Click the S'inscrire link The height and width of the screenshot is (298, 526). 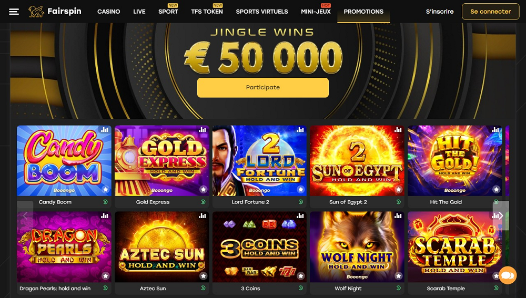coord(439,12)
